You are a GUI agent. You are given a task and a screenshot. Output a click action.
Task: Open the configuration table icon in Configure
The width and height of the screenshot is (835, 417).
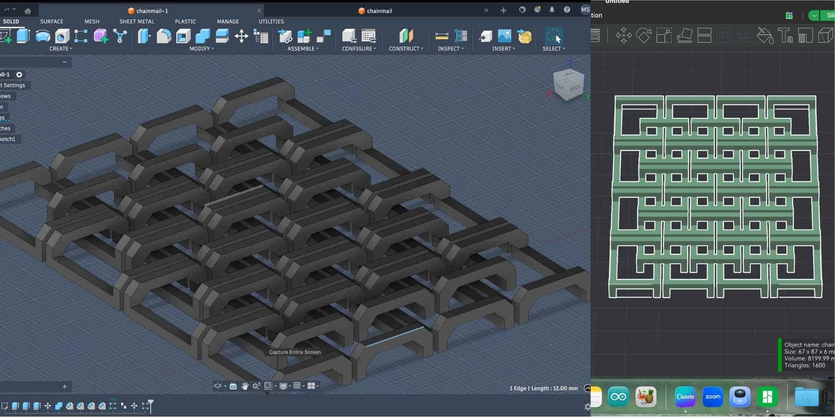369,36
